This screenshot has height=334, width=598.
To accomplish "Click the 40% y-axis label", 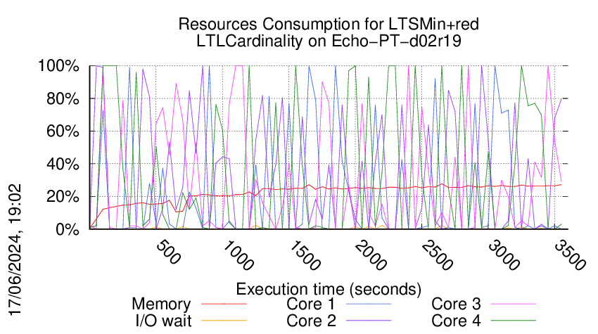I will [x=62, y=165].
